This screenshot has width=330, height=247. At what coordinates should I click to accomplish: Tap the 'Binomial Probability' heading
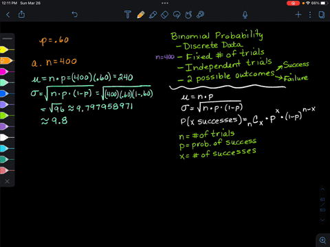(217, 36)
